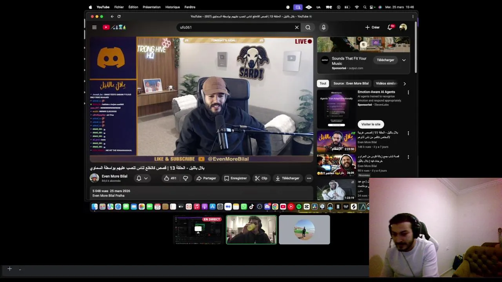Screen dimensions: 502x282
Task: Open Messages from the Dock
Action: (x=126, y=206)
